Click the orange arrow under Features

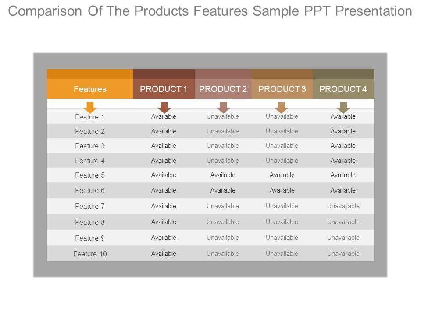90,107
